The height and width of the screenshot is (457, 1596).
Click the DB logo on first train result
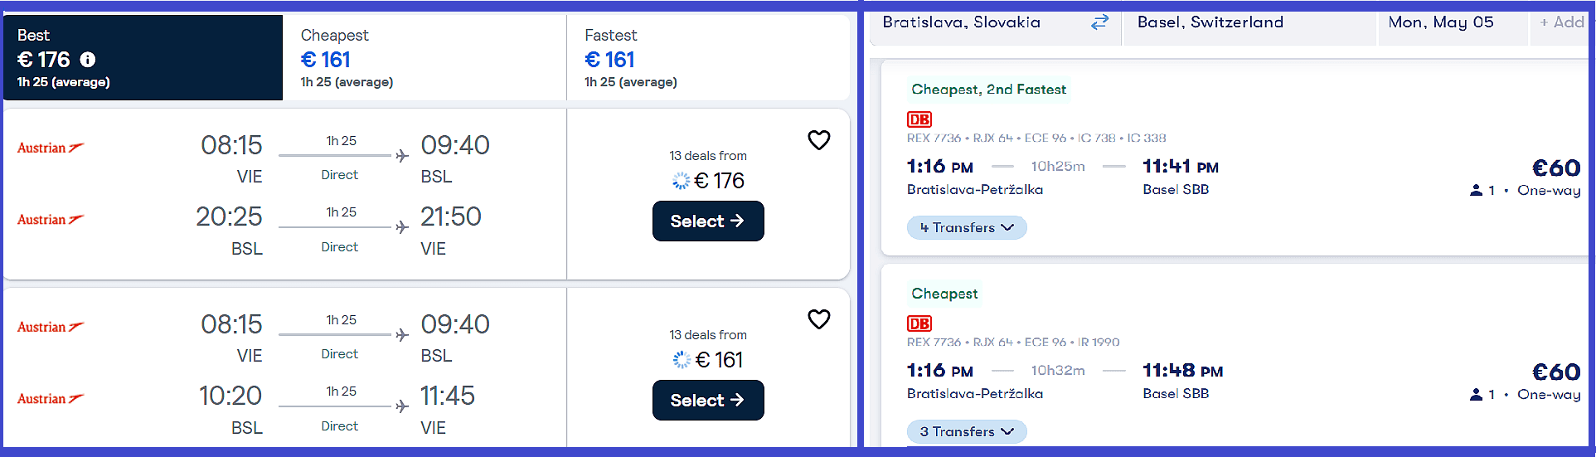coord(919,119)
